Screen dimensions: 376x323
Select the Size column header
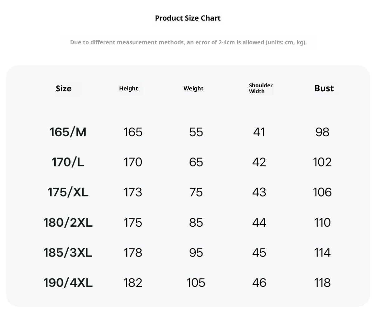pos(64,89)
